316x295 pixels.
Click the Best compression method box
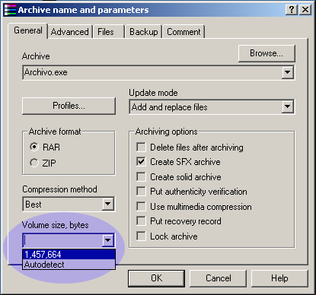69,205
